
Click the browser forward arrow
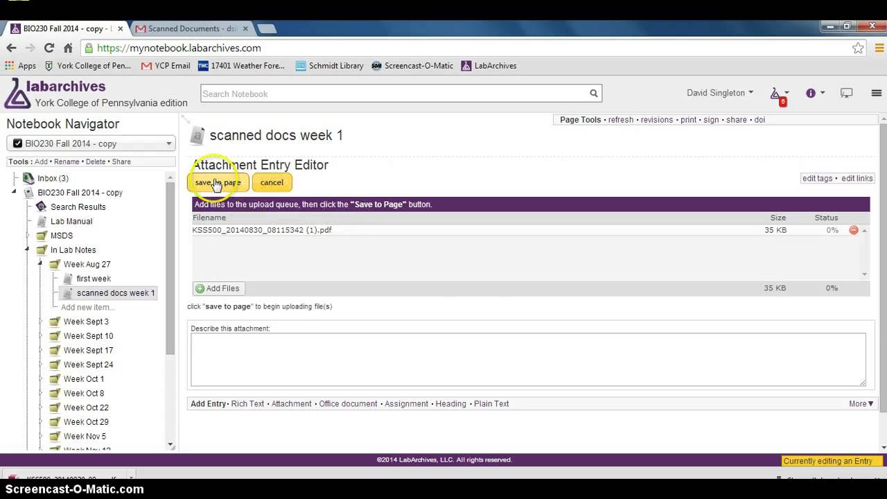(x=30, y=48)
